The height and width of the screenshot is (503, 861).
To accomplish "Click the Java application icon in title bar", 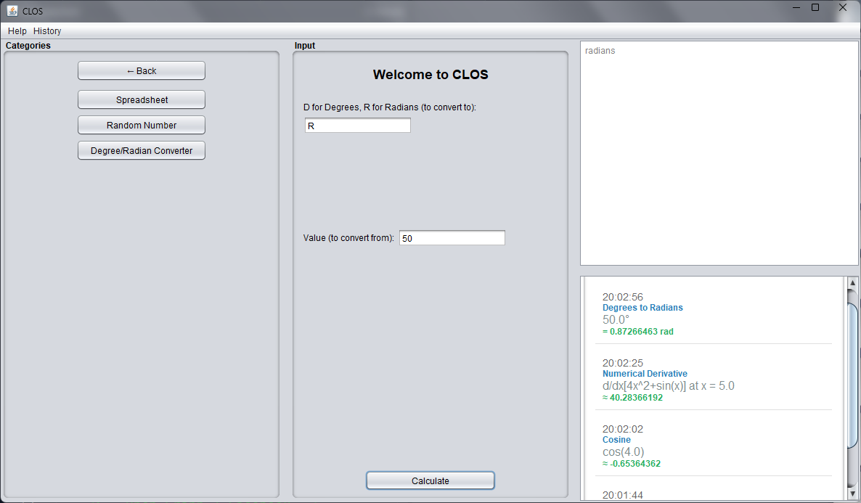I will (x=12, y=10).
